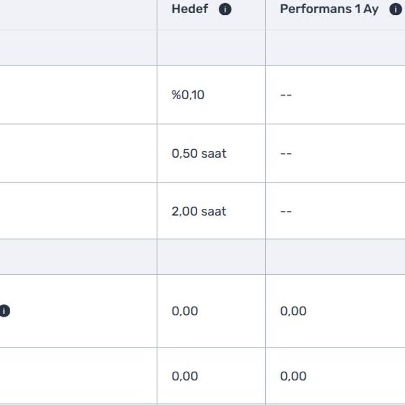This screenshot has width=405, height=405.
Task: Click the performance dash beside %0,10
Action: pyautogui.click(x=286, y=95)
